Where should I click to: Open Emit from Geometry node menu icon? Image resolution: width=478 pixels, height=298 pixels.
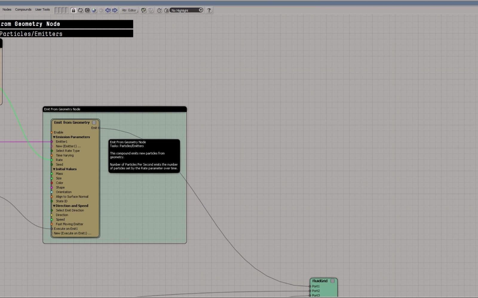(94, 122)
